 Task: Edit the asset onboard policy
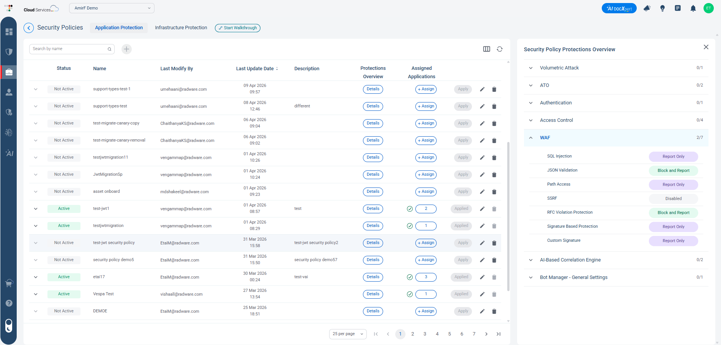(482, 192)
